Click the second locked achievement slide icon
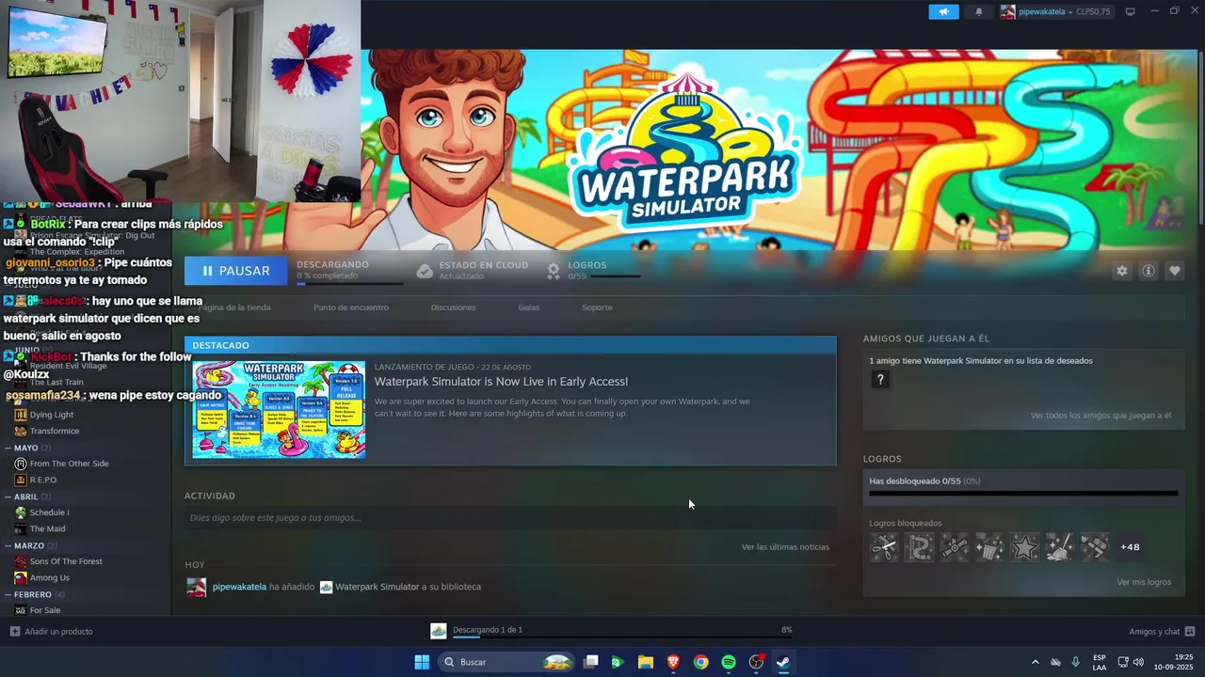The height and width of the screenshot is (677, 1205). 919,546
